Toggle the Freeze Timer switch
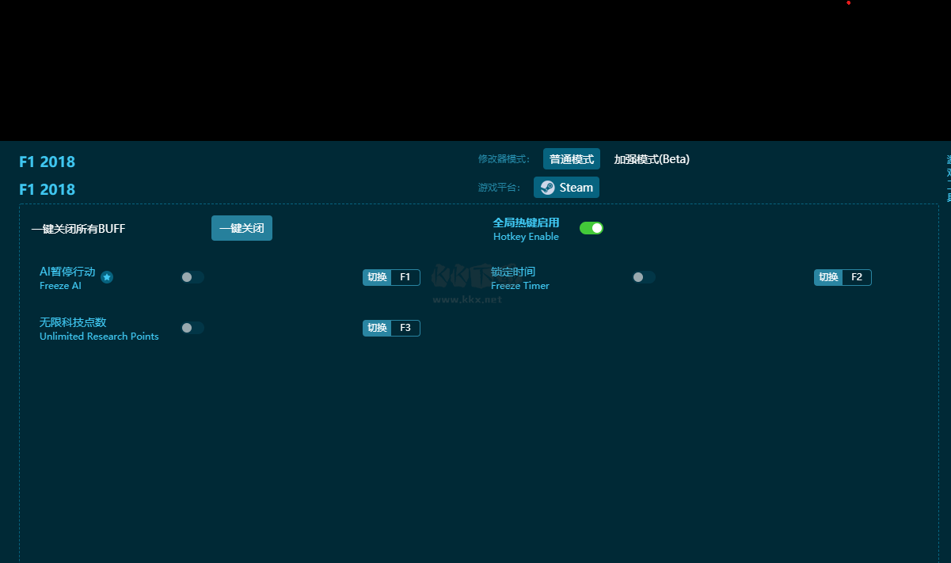This screenshot has height=563, width=951. pos(644,277)
